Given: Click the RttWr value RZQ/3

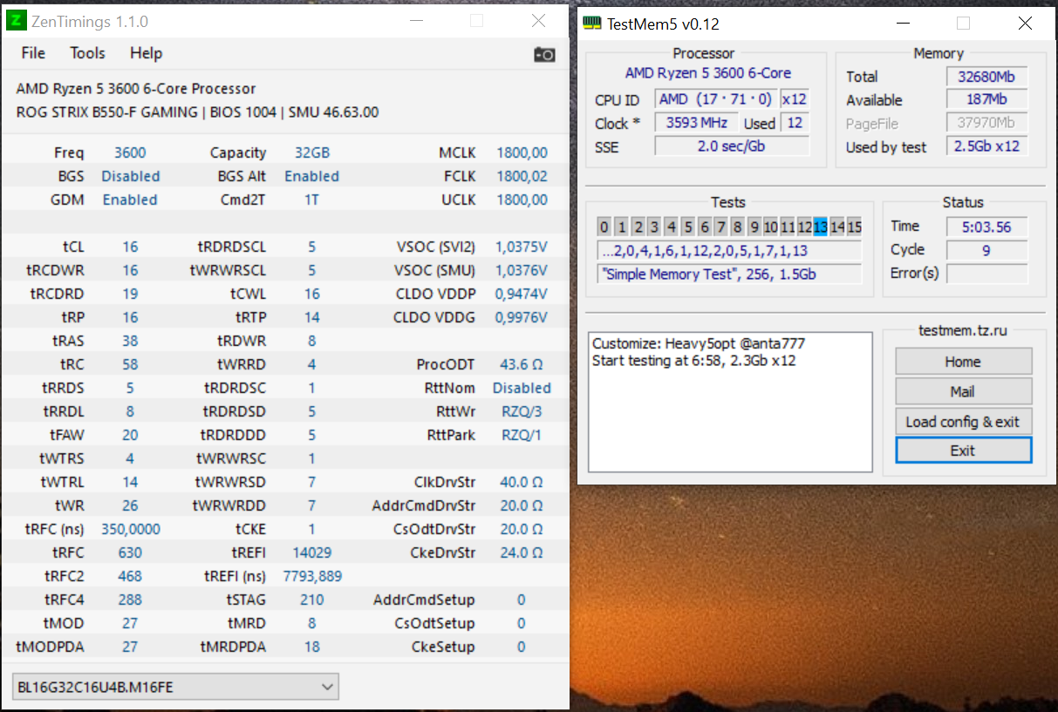Looking at the screenshot, I should [x=522, y=411].
